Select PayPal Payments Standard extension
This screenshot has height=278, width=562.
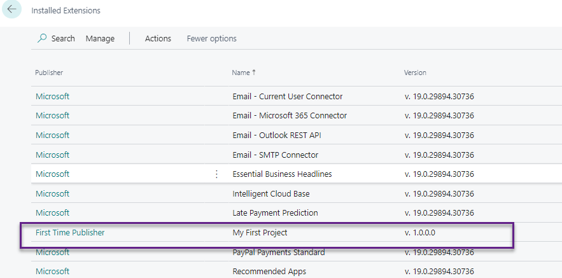tap(278, 253)
